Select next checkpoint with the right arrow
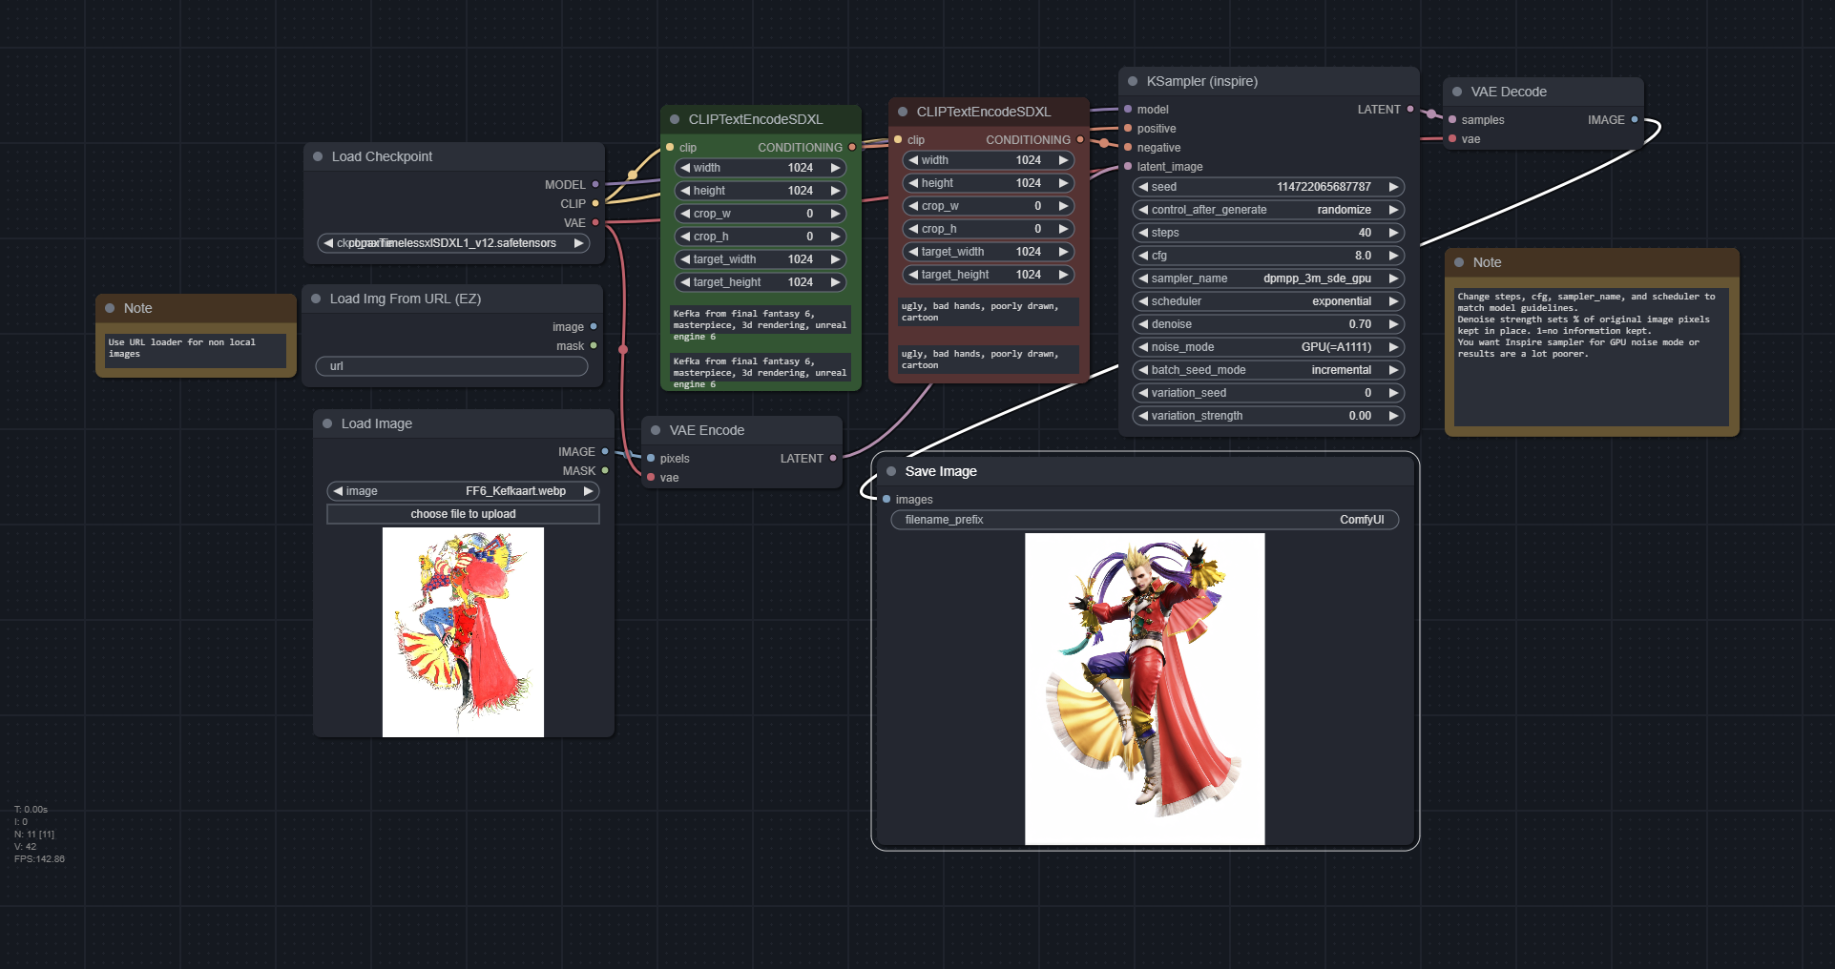 578,243
